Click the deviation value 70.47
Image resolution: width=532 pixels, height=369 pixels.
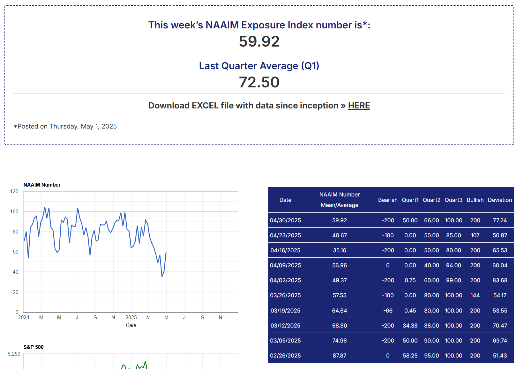[500, 326]
